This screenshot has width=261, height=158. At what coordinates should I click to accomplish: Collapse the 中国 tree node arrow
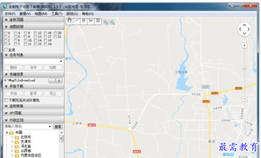[x=7, y=132]
